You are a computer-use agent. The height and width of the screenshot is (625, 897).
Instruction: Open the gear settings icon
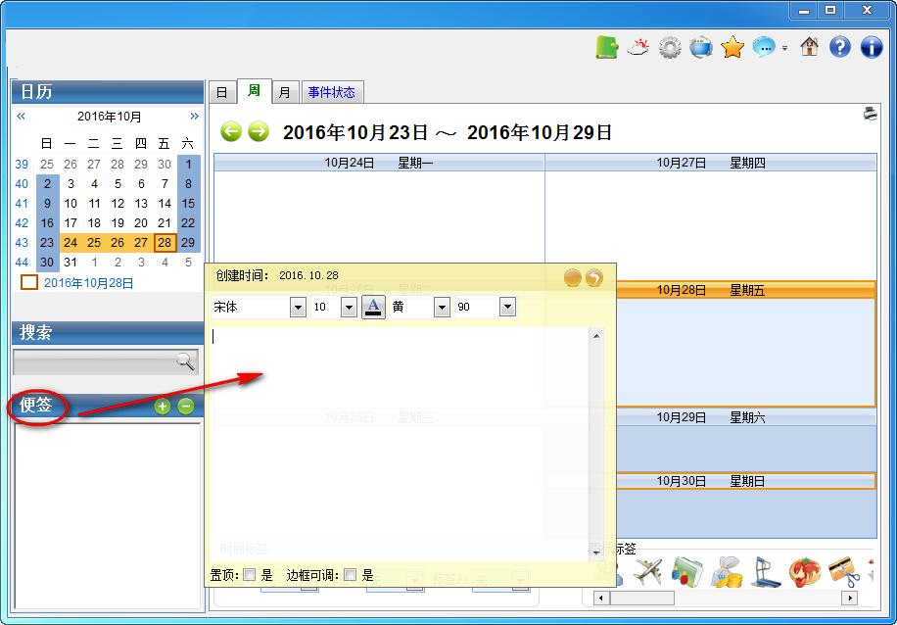(669, 47)
